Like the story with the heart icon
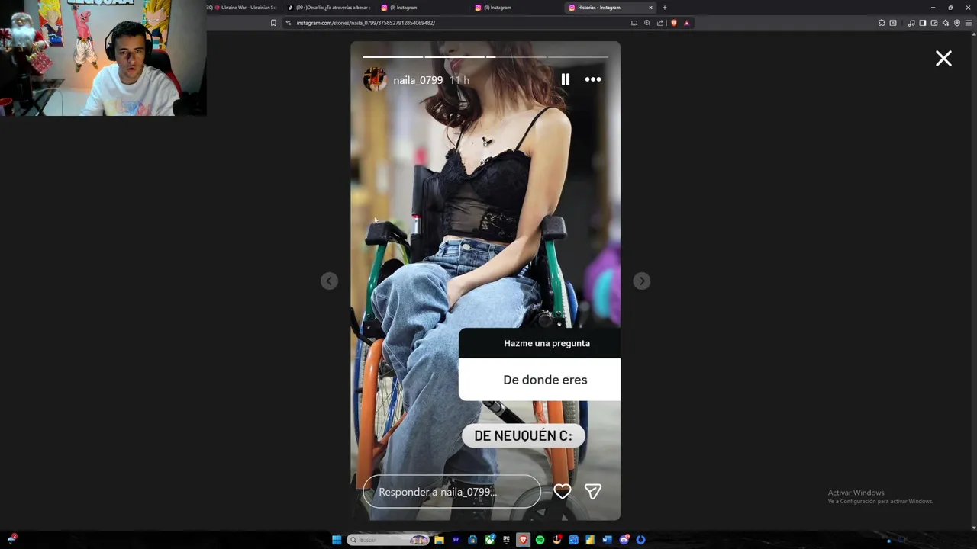The image size is (977, 549). tap(563, 492)
